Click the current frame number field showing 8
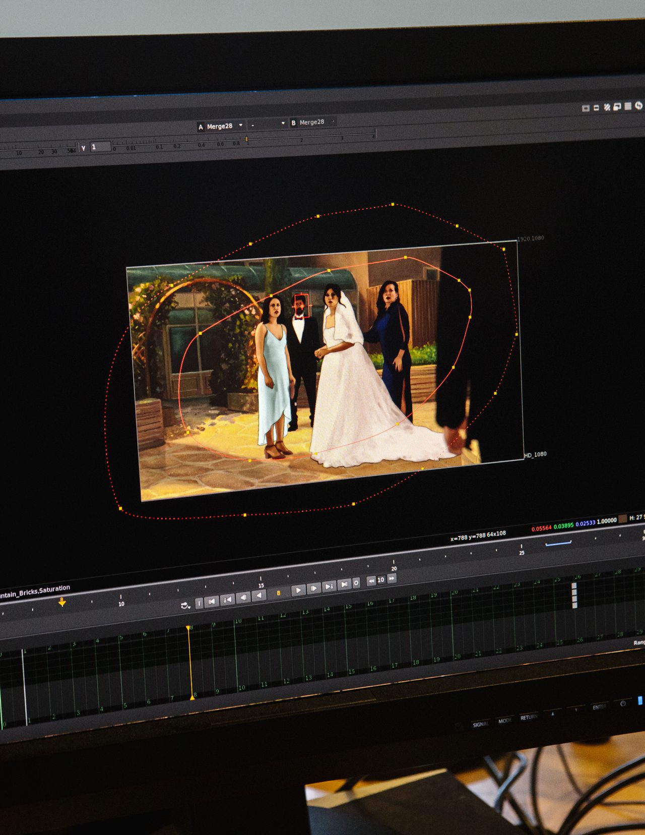The image size is (645, 835). (x=278, y=593)
